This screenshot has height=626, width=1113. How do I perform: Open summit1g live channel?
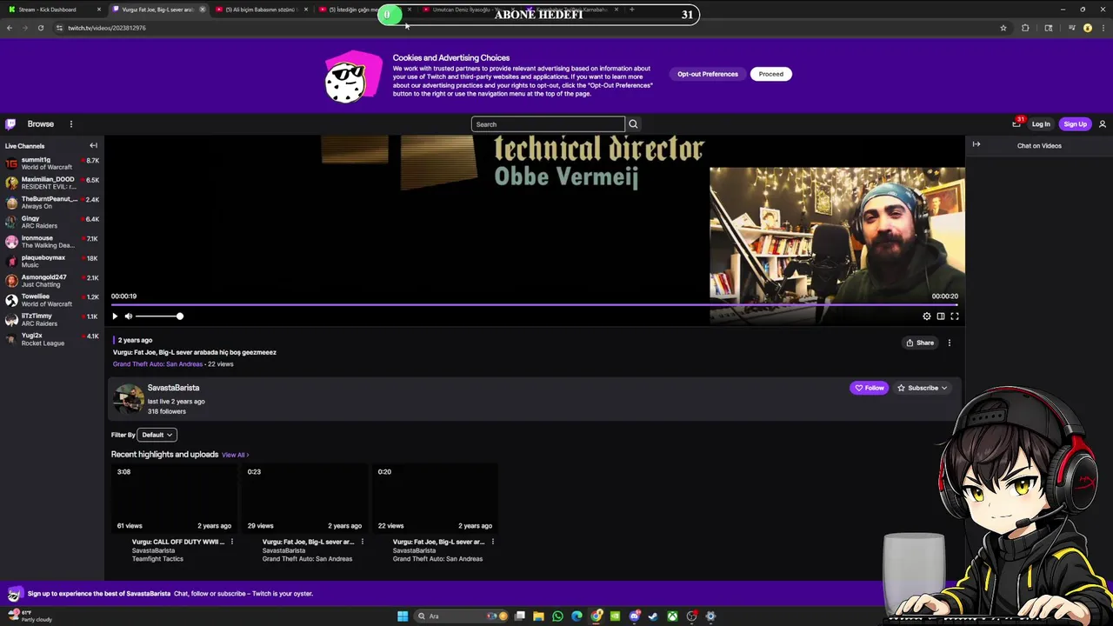(x=52, y=163)
